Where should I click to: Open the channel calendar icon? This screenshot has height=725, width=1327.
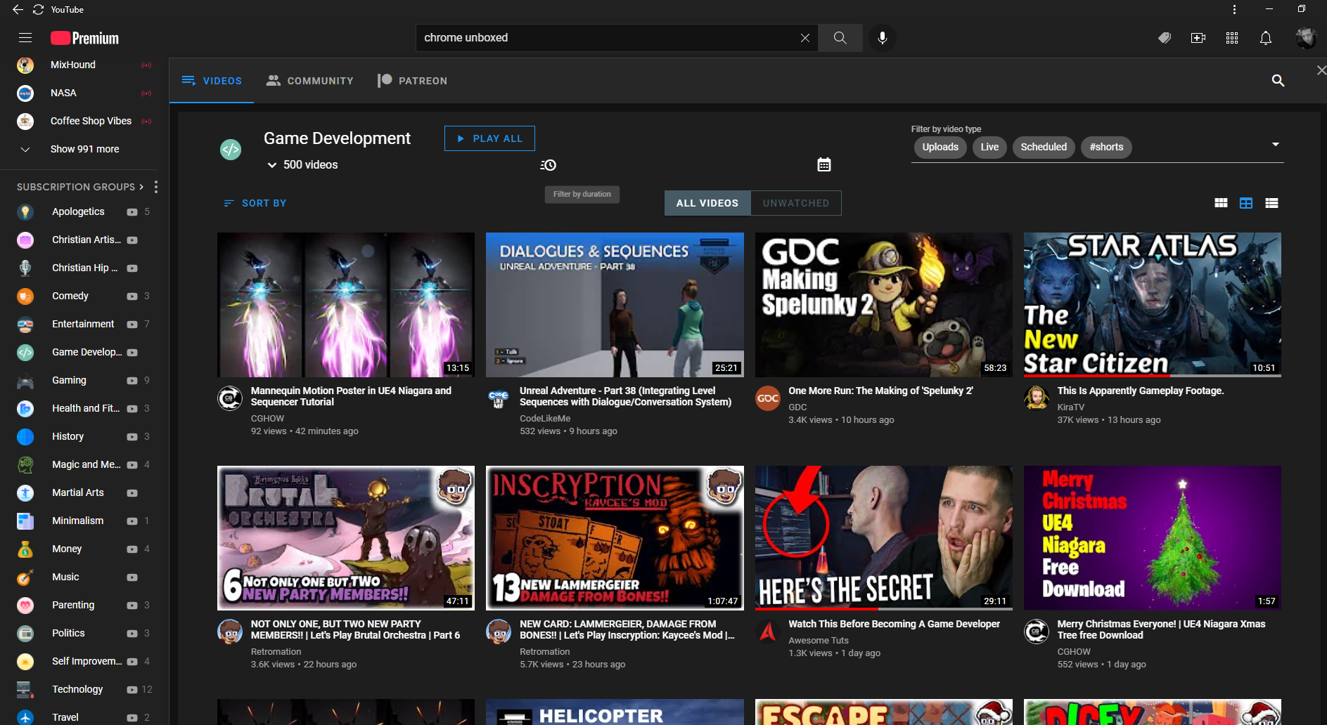[x=823, y=164]
